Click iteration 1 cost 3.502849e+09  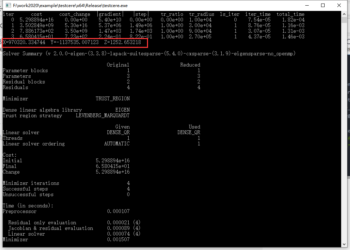(x=37, y=25)
